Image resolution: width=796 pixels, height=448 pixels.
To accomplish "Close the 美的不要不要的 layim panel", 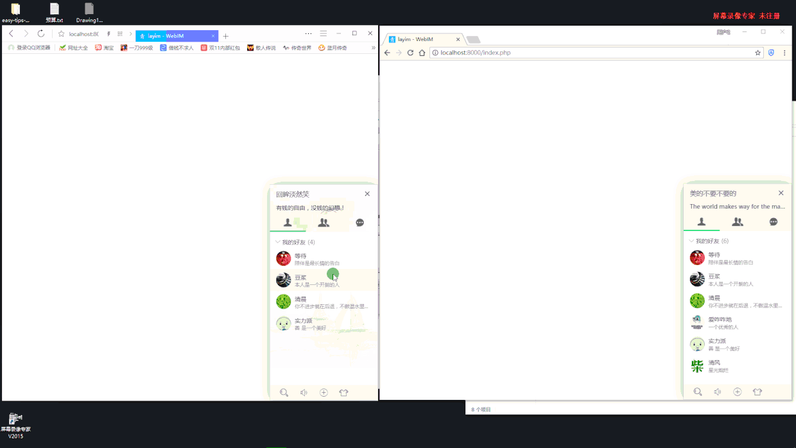I will 781,193.
